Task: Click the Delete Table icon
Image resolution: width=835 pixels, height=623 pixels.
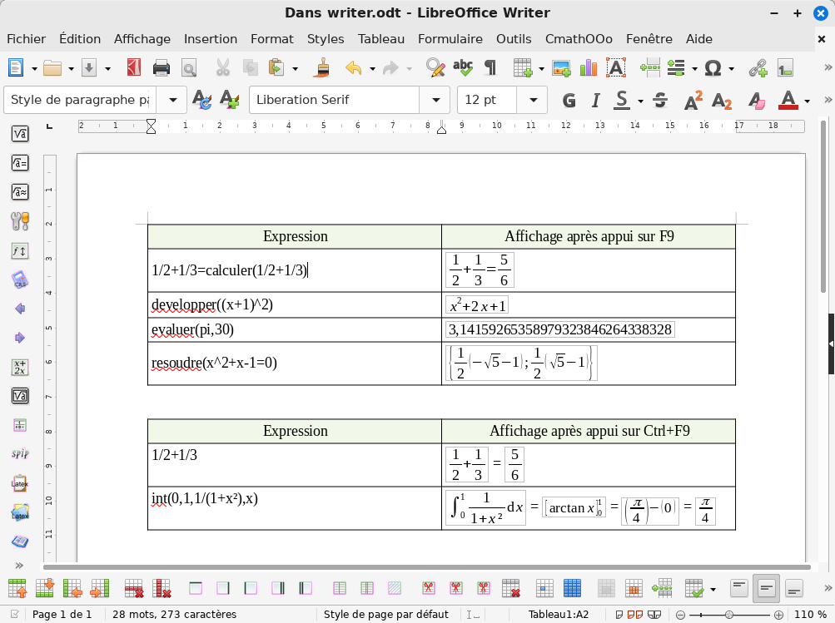Action: click(x=512, y=589)
